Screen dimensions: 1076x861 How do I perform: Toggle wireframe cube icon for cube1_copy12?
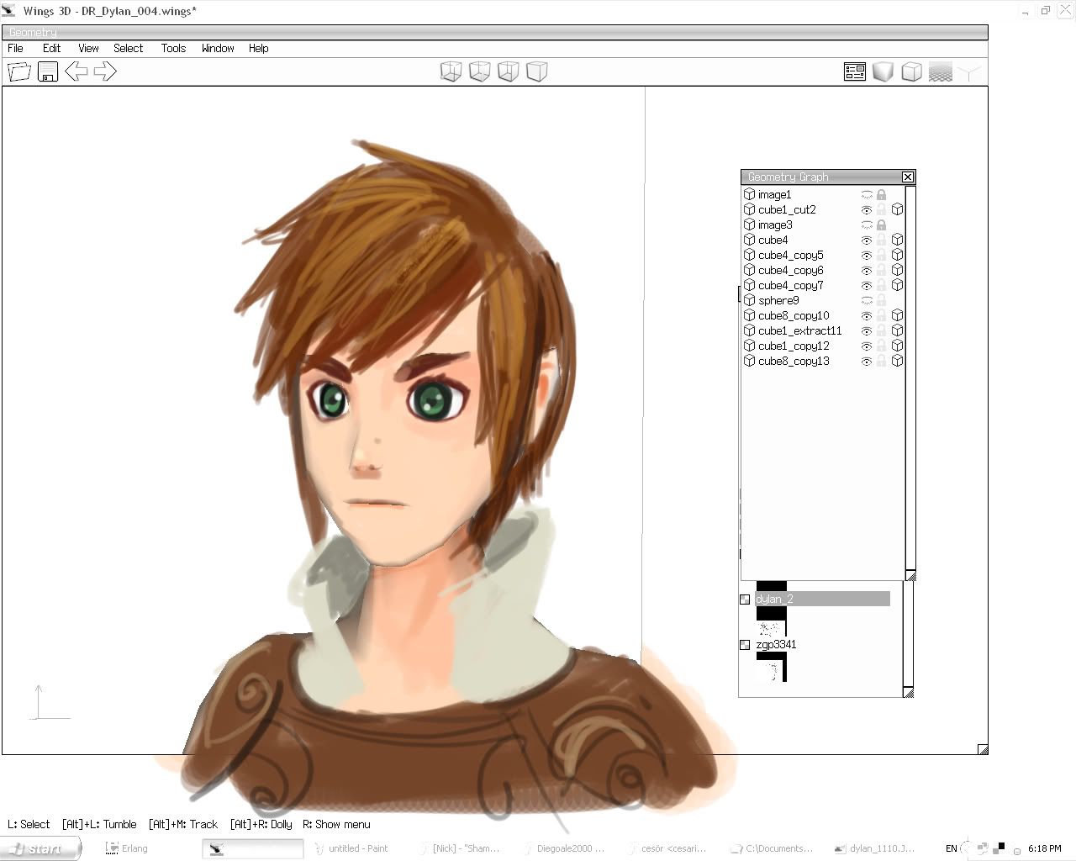897,346
